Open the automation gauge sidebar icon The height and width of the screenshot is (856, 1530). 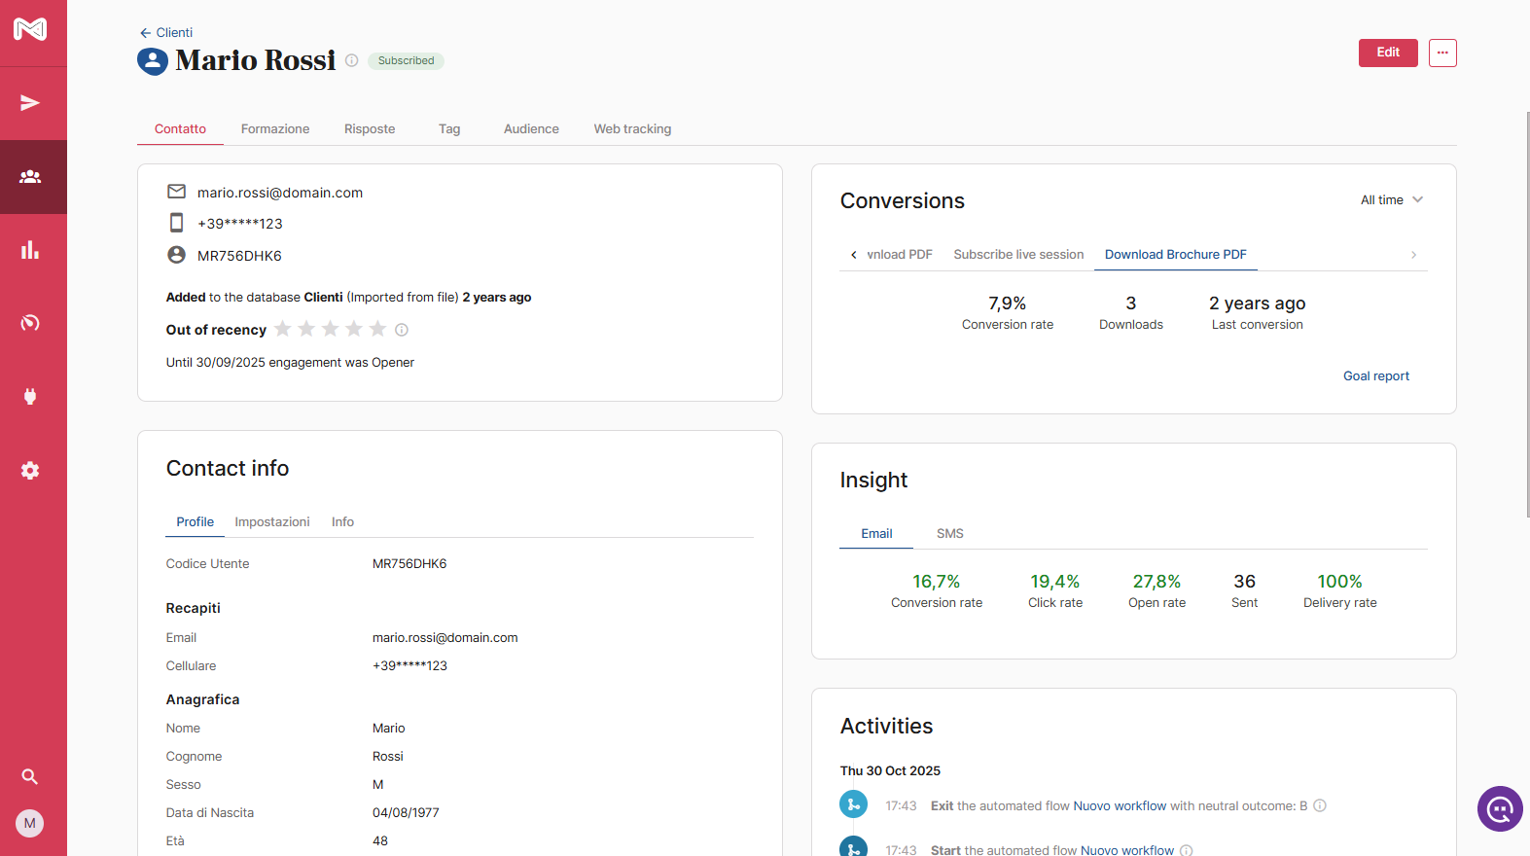click(x=30, y=323)
